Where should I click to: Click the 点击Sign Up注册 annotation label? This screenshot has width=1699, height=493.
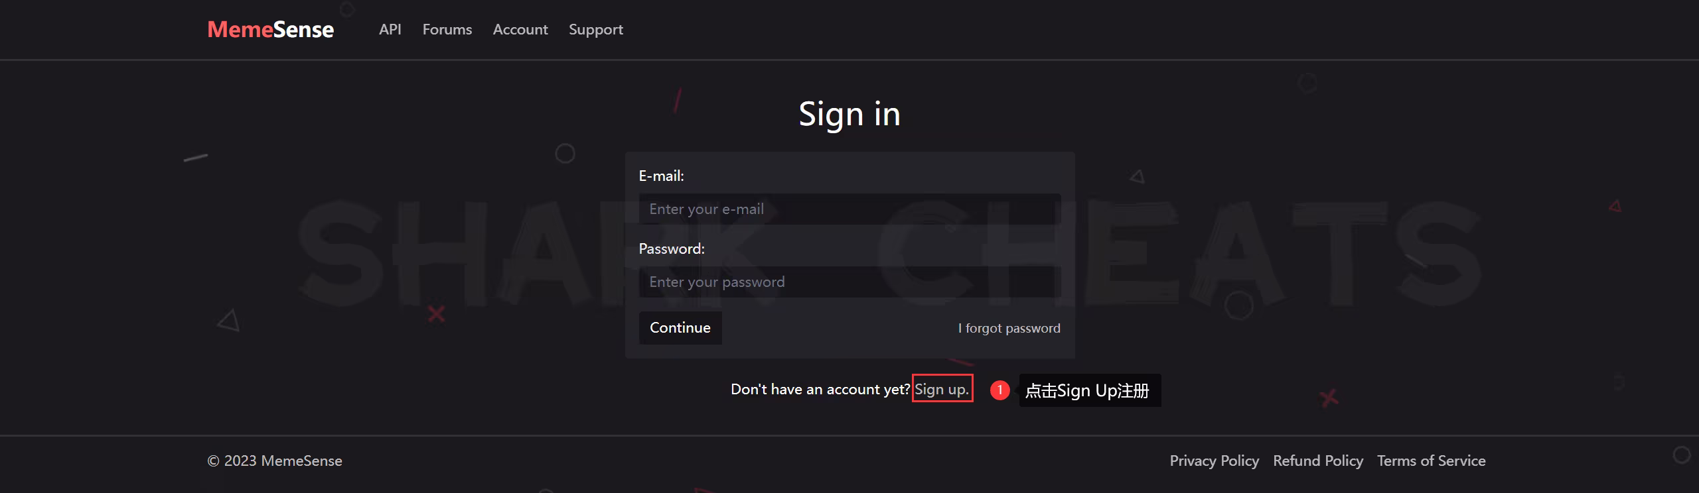1090,390
